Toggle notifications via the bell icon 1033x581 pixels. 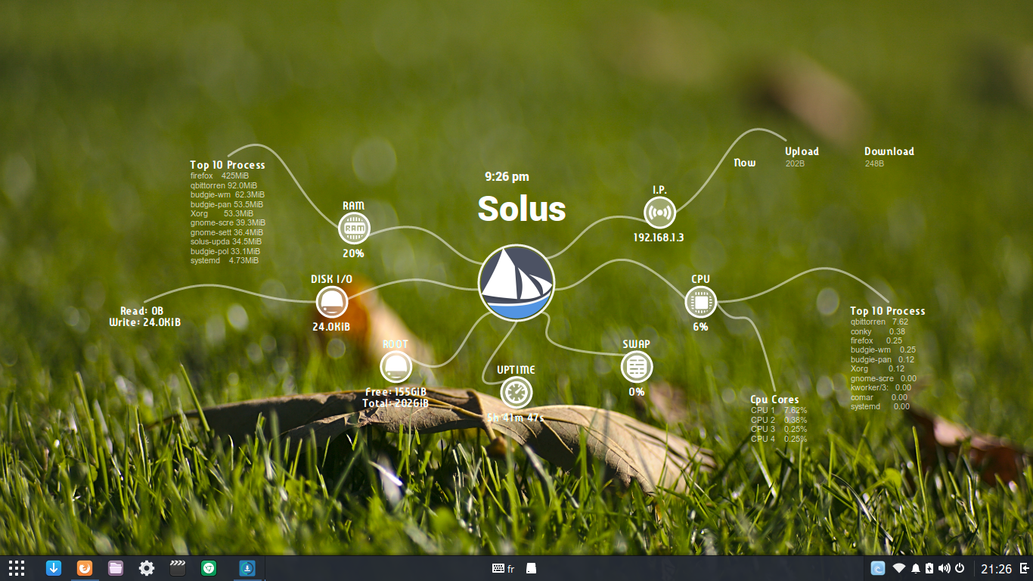(x=915, y=567)
